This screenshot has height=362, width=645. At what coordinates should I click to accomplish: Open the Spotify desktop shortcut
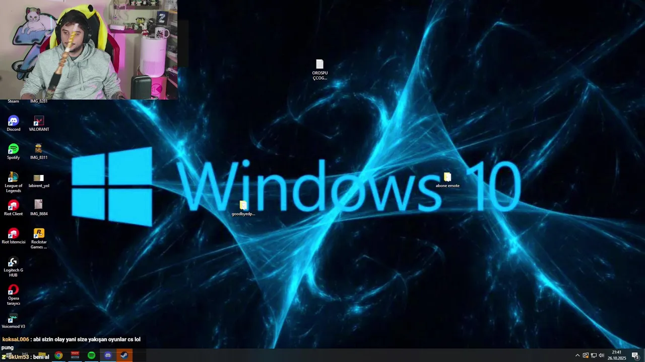pos(13,152)
